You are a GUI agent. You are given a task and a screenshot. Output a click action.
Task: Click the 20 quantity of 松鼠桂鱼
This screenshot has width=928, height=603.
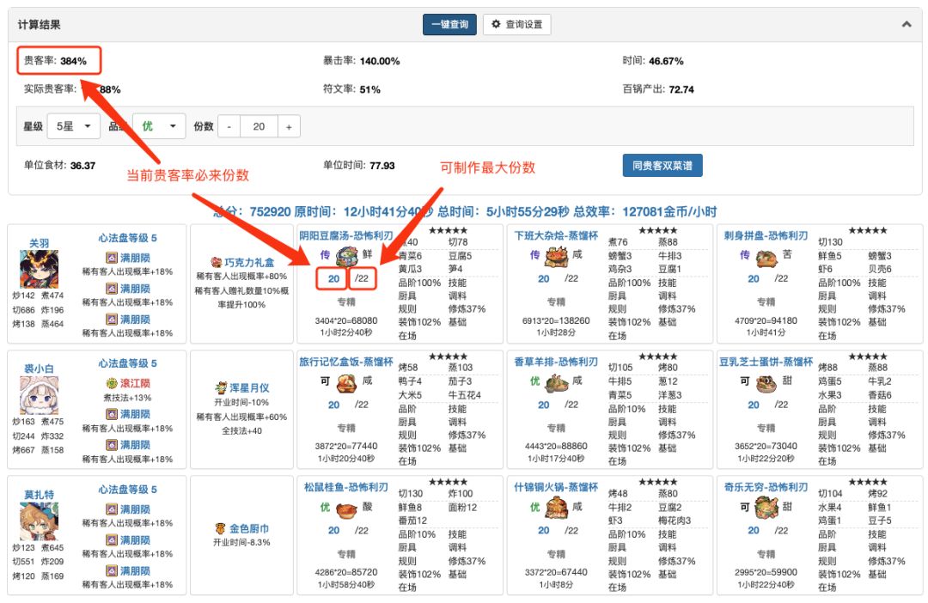point(333,530)
